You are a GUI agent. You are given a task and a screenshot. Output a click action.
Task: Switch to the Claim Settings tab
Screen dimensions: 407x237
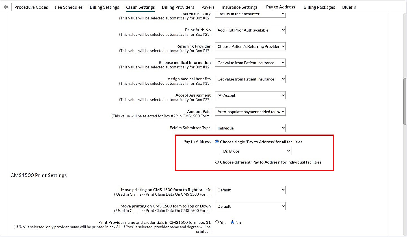pyautogui.click(x=140, y=7)
